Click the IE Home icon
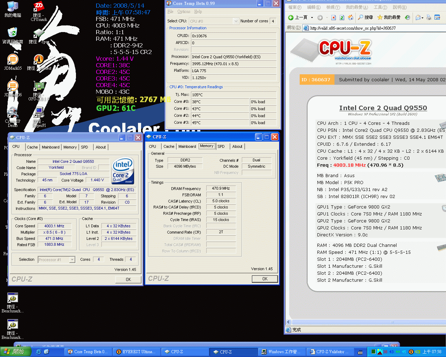446x357 pixels. [351, 17]
